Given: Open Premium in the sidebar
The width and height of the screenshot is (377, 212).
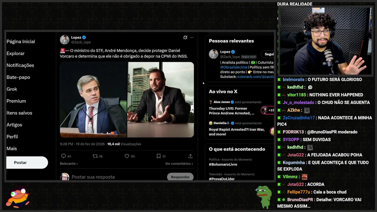Looking at the screenshot, I should pos(16,101).
